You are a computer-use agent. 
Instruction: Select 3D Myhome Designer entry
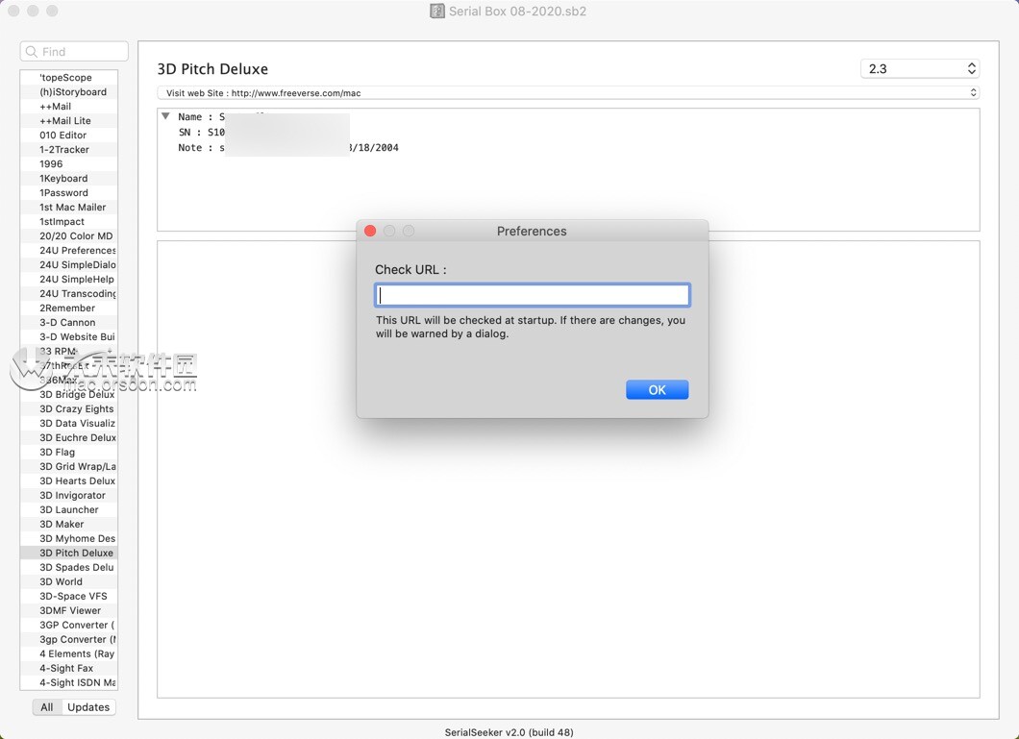[69, 538]
